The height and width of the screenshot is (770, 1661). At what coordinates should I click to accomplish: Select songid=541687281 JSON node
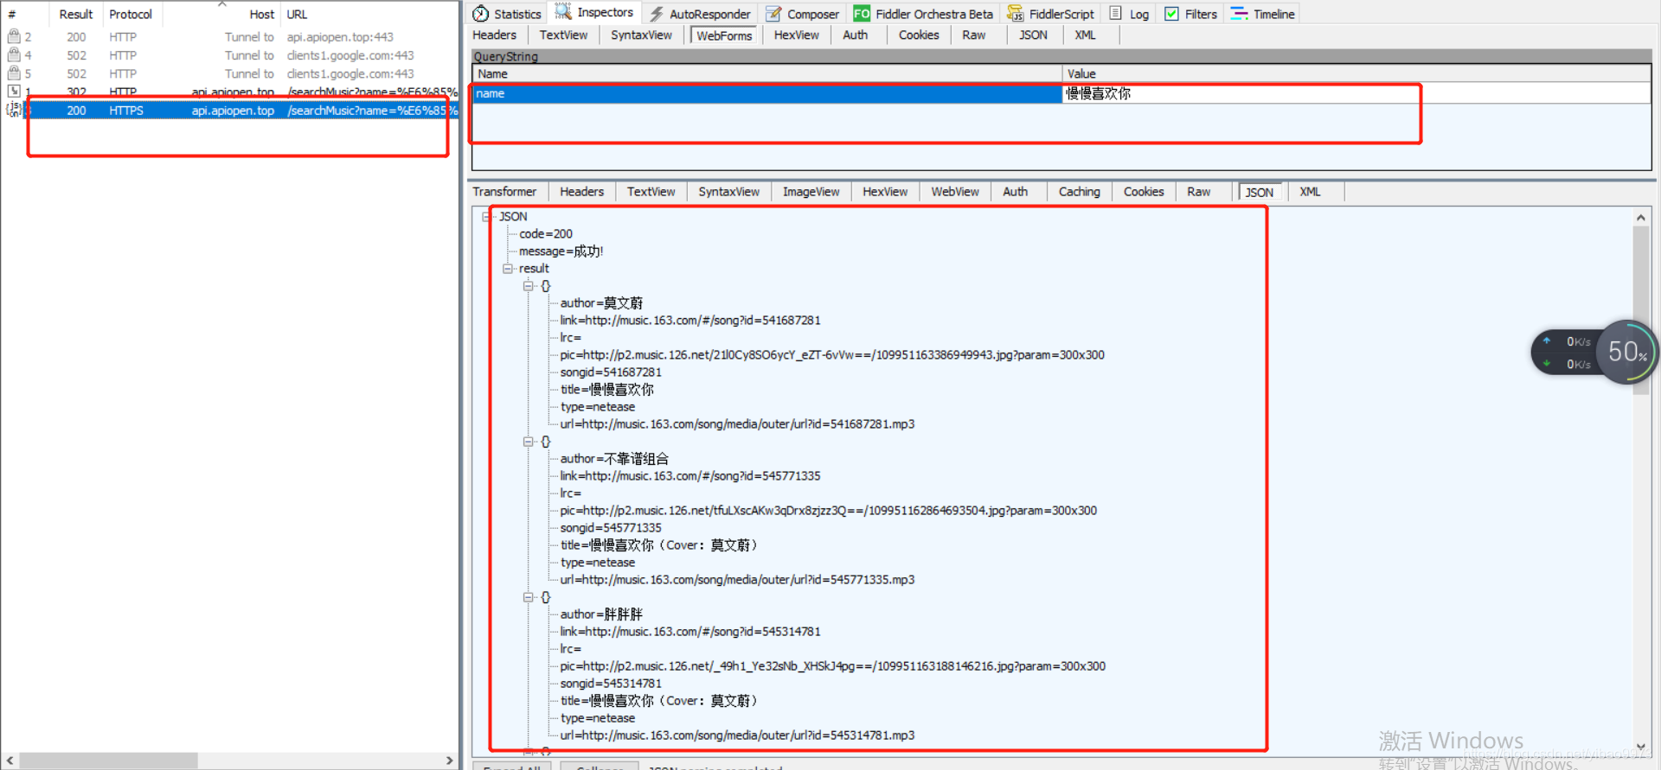(611, 372)
